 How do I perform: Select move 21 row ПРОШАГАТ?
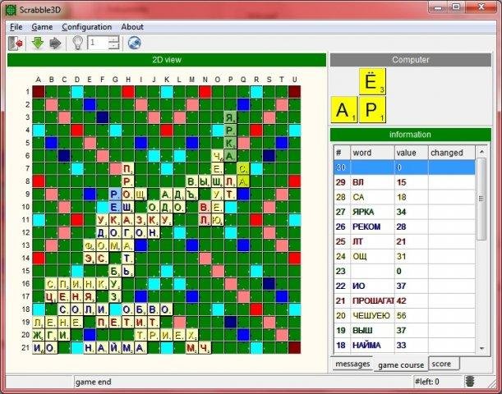404,300
